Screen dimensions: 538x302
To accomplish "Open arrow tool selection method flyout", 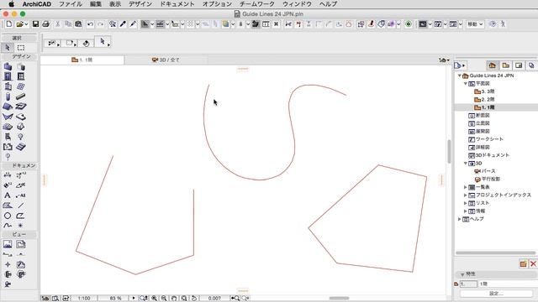I will tap(103, 42).
